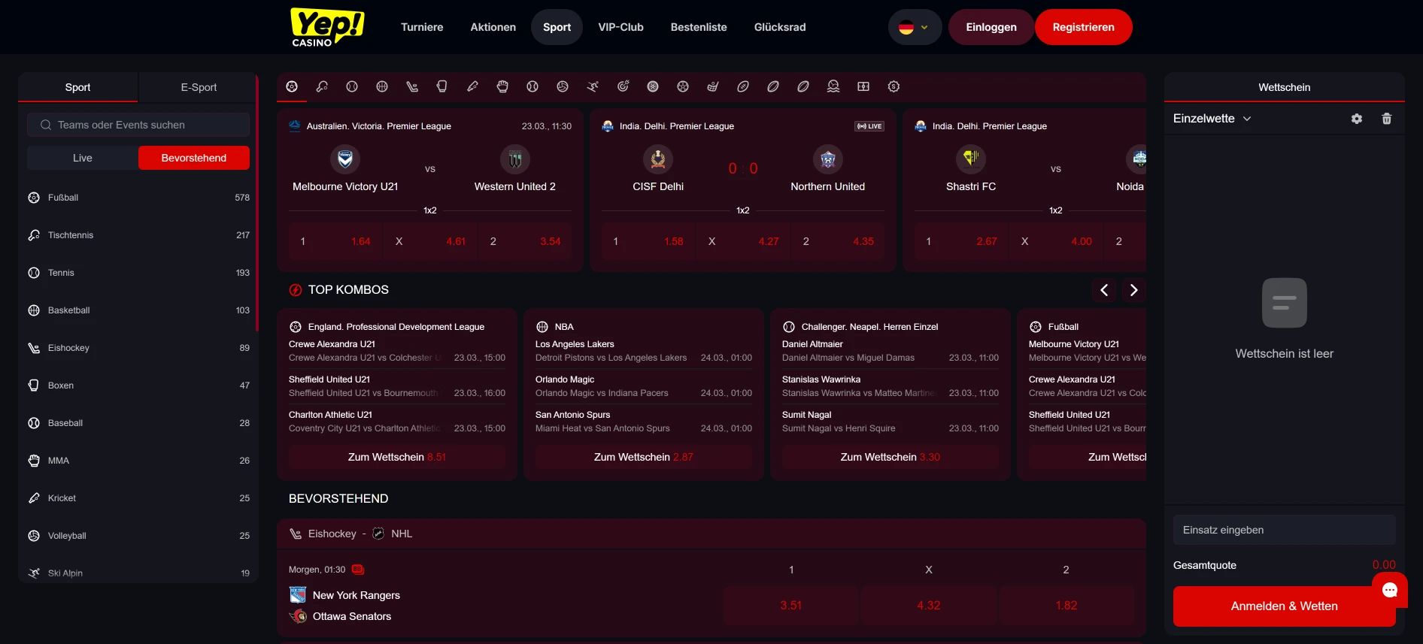The width and height of the screenshot is (1423, 644).
Task: Select the tennis ball icon in sports bar
Action: (x=352, y=86)
